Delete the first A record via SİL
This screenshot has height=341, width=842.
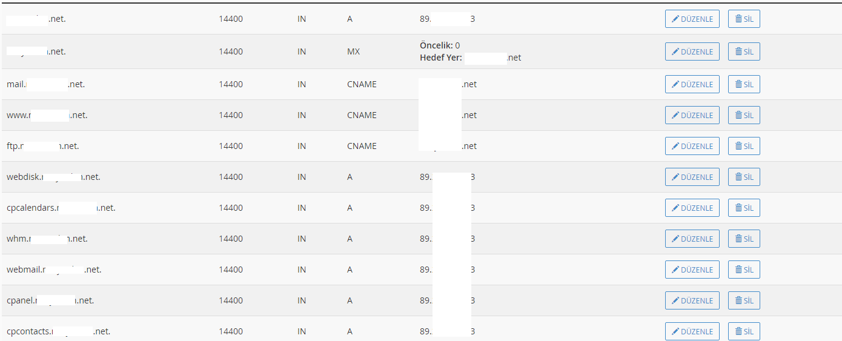point(744,19)
